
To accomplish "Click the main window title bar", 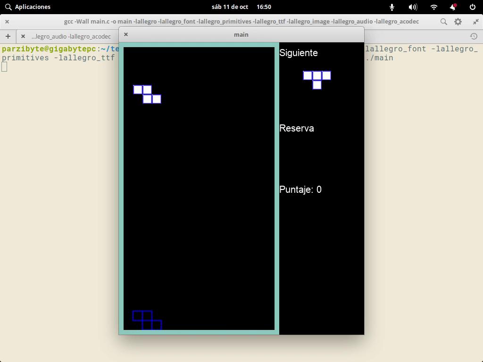I will [x=241, y=34].
